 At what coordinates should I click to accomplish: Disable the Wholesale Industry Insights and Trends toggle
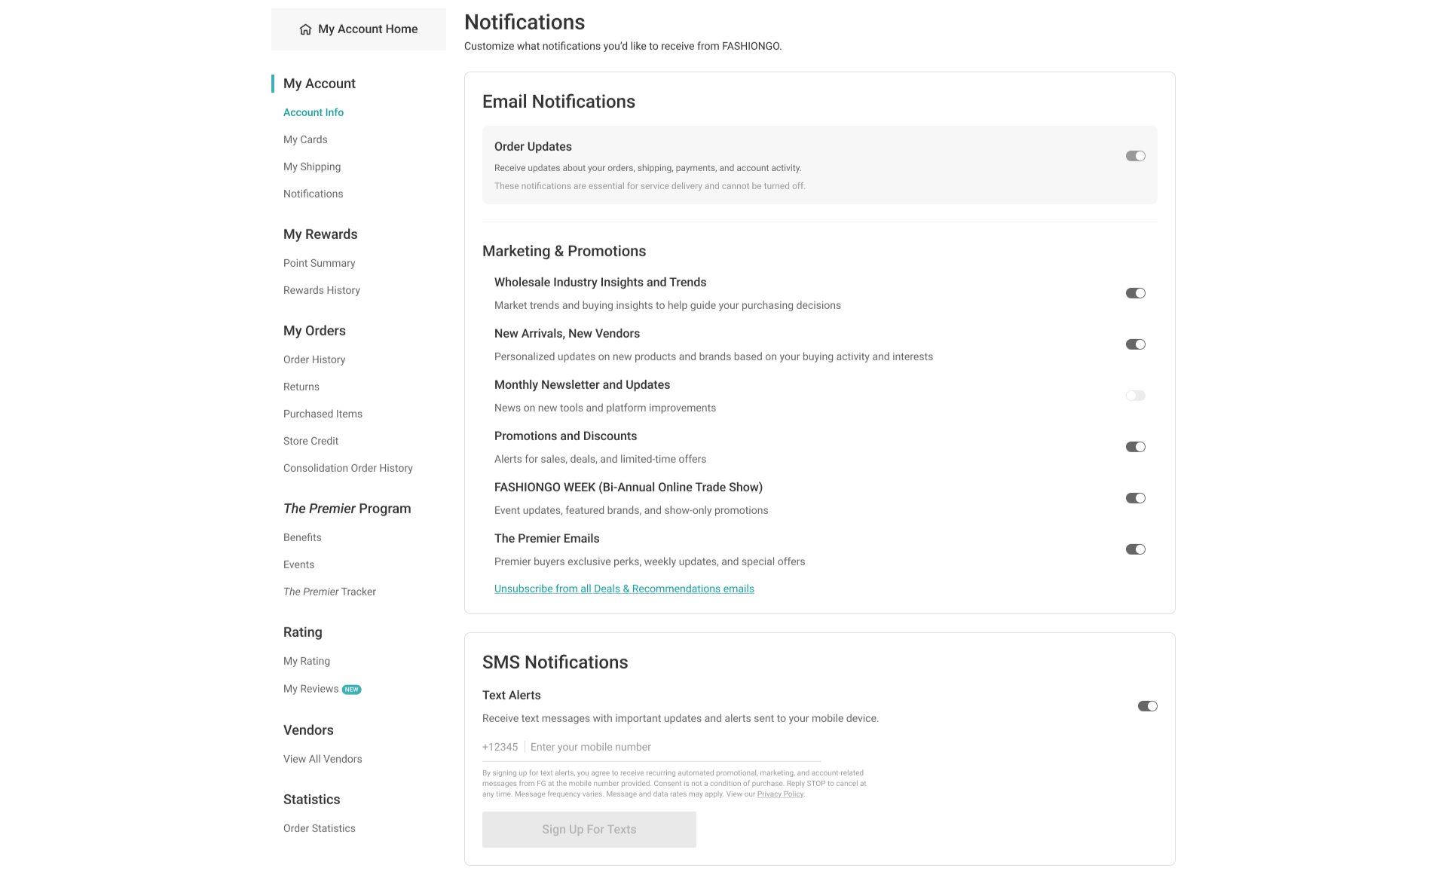pos(1135,293)
